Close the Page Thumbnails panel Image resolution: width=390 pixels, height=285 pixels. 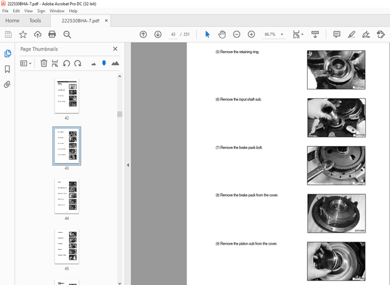[x=115, y=49]
